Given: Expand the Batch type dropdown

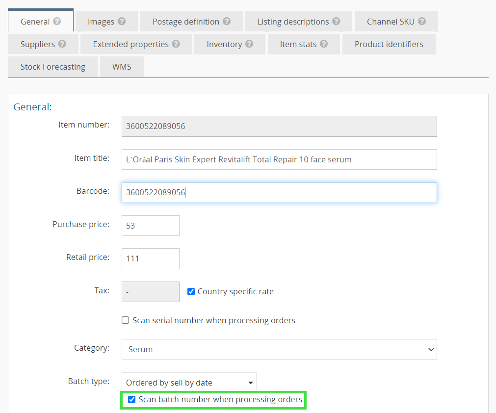Looking at the screenshot, I should (189, 383).
